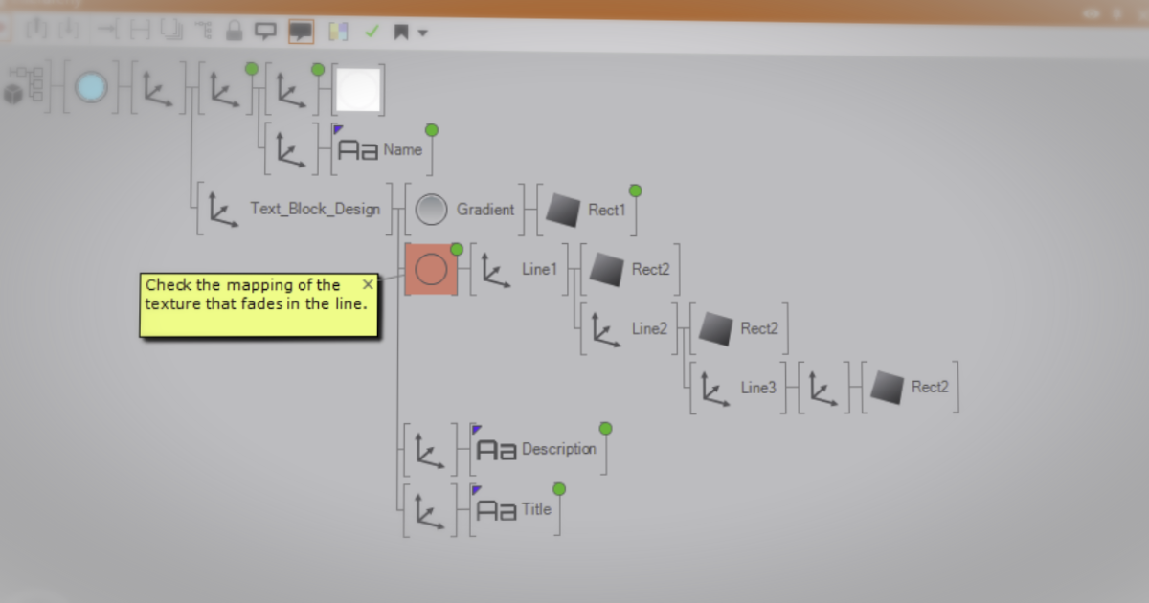The width and height of the screenshot is (1149, 603).
Task: Toggle the green dot on Description node
Action: coord(605,429)
